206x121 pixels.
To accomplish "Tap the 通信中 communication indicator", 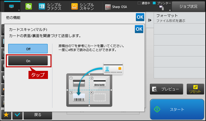I will (x=144, y=3).
